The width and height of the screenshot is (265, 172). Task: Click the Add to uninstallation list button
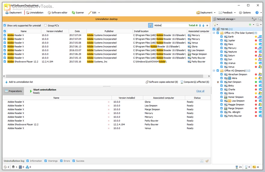click(x=19, y=82)
